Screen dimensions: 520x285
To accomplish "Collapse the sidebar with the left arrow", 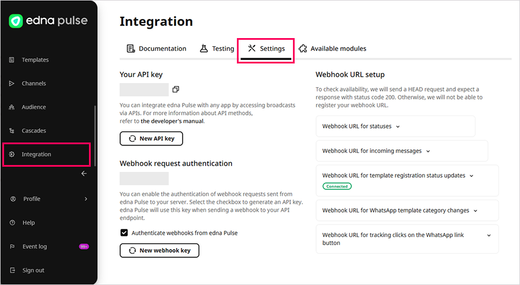I will pos(84,173).
